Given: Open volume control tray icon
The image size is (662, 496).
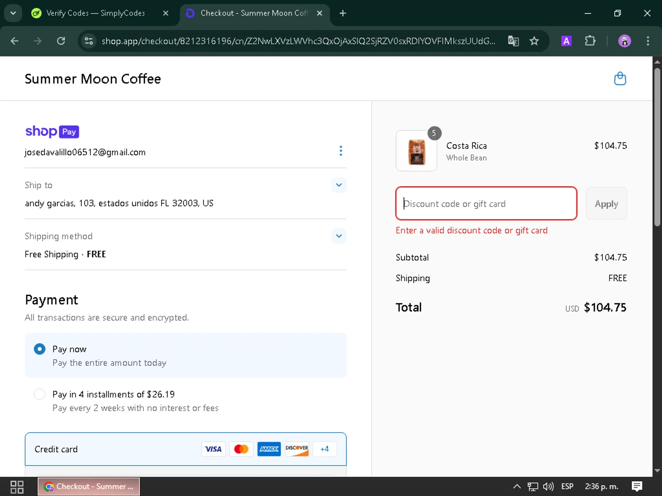Looking at the screenshot, I should pyautogui.click(x=548, y=487).
